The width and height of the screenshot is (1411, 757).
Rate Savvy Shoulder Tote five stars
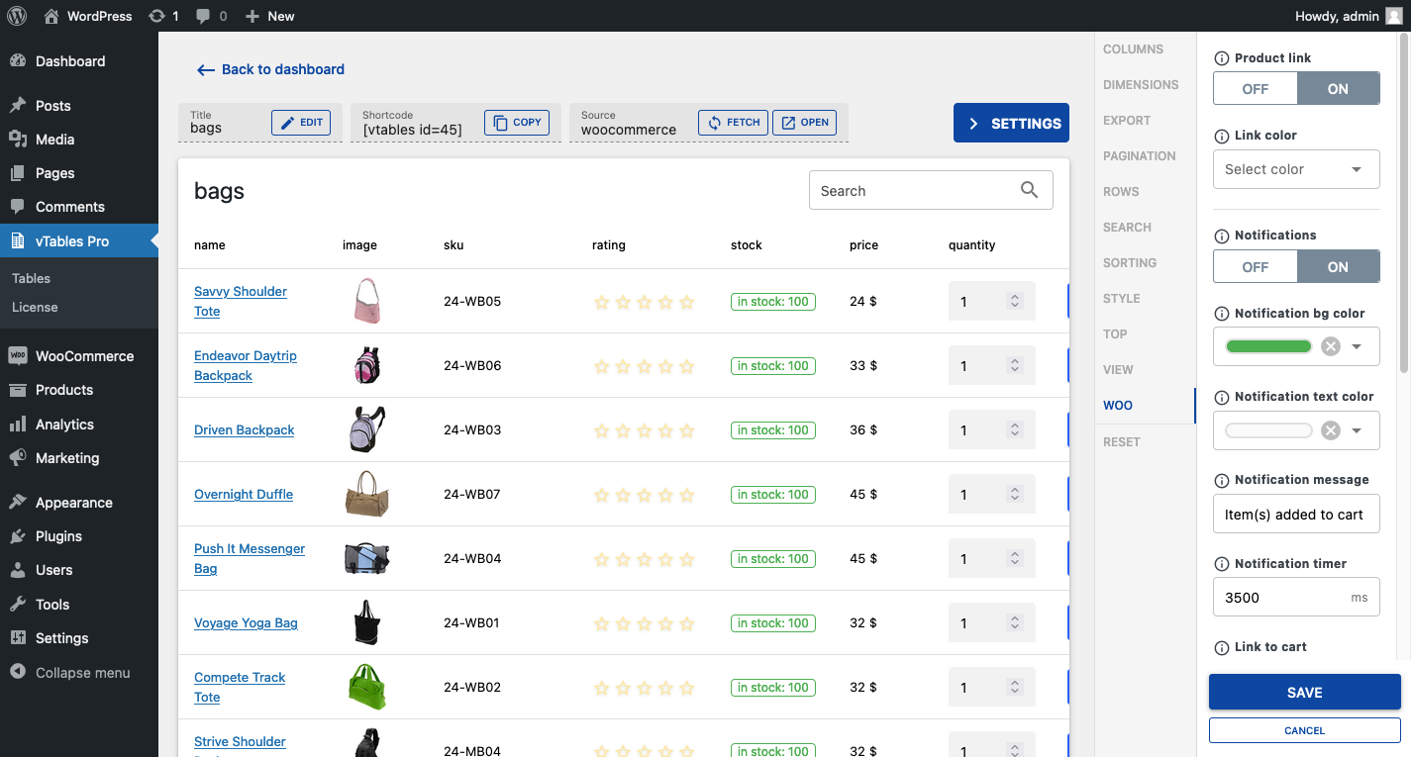pos(687,302)
